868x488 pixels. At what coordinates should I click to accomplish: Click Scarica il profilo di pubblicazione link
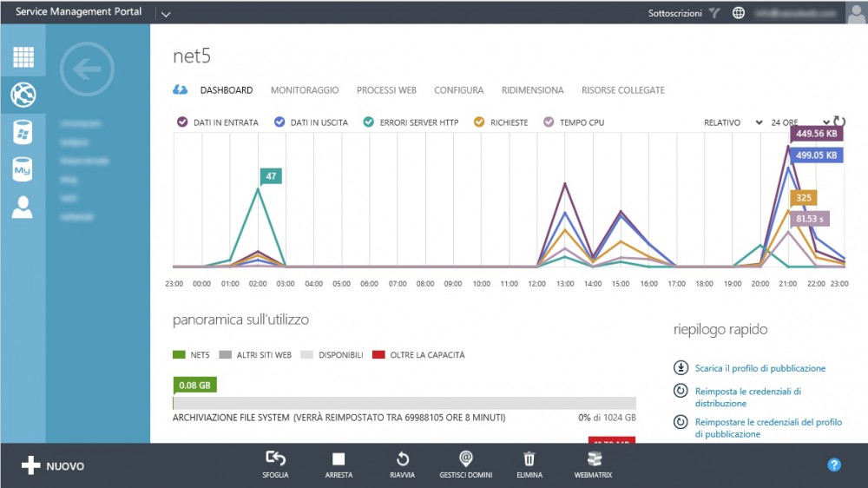(759, 368)
